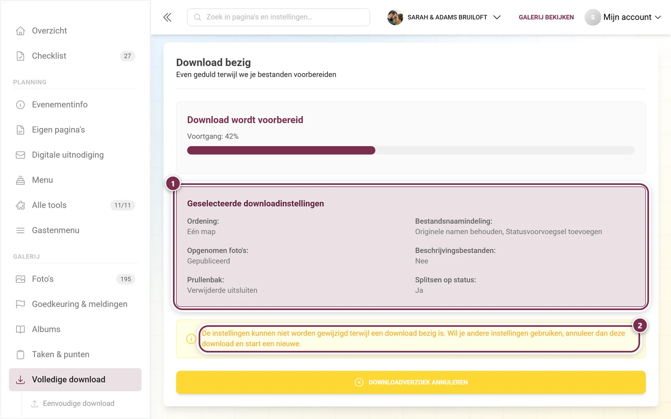The image size is (671, 419).
Task: Collapse the sidebar with double-chevron icon
Action: click(167, 17)
